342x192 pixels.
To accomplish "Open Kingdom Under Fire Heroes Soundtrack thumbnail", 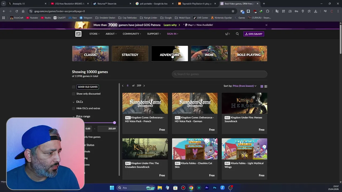I will point(244,103).
